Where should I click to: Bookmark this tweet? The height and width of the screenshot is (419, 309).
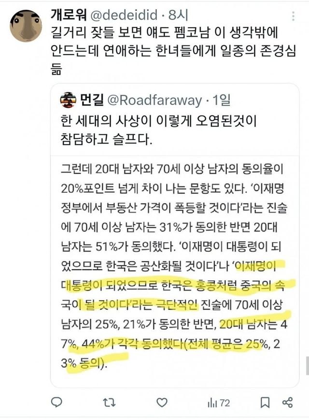tap(265, 403)
